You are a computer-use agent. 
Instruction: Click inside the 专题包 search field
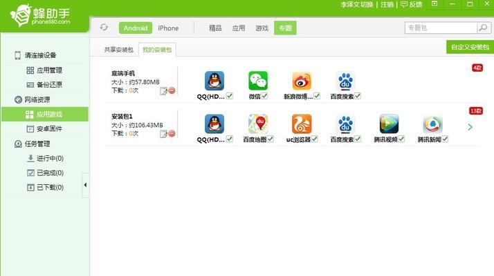point(439,28)
